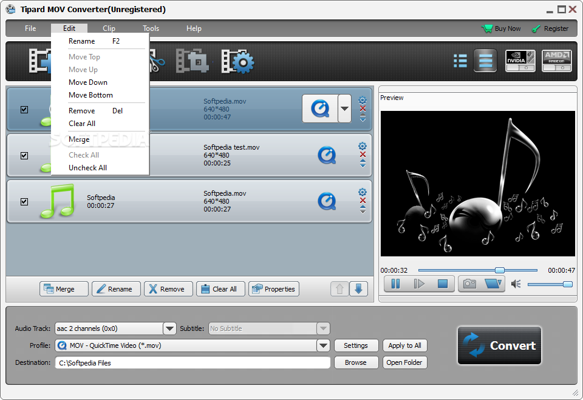Image resolution: width=583 pixels, height=400 pixels.
Task: Click the preview seek slider handle
Action: 500,270
